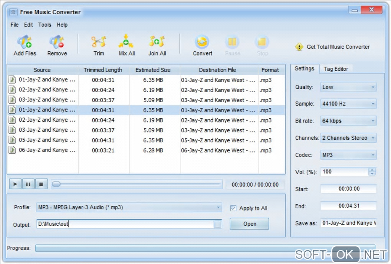Image resolution: width=391 pixels, height=264 pixels.
Task: Increase volume percent using the up arrow
Action: pos(372,170)
